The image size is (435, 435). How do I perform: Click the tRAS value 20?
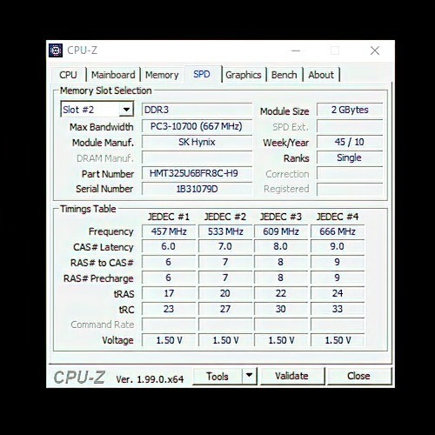click(225, 293)
